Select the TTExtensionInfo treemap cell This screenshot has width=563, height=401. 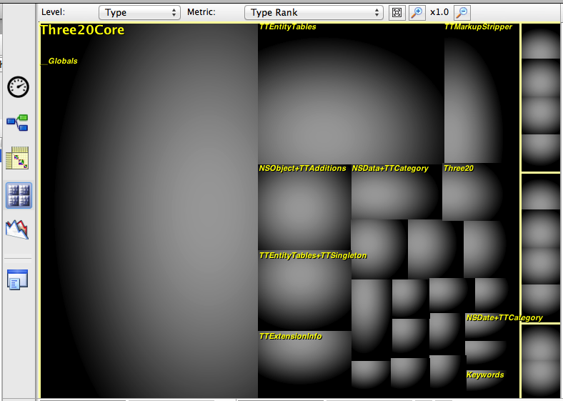tap(304, 364)
